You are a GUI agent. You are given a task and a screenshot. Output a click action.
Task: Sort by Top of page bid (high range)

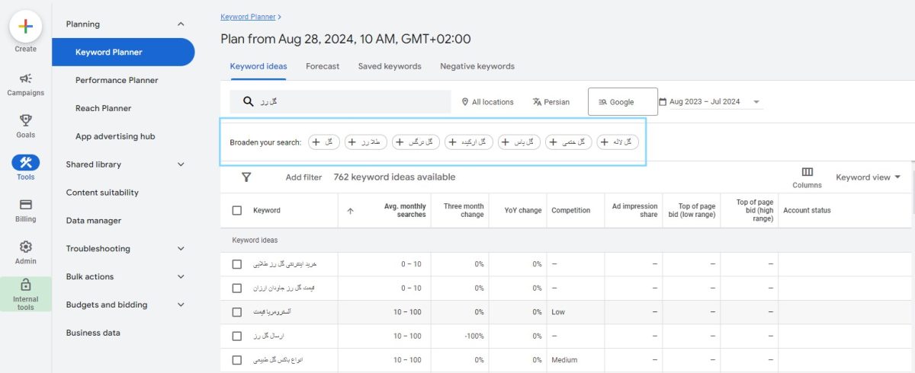[755, 210]
